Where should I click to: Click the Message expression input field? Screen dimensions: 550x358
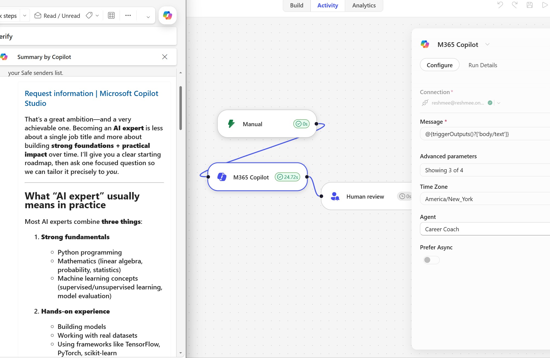485,134
